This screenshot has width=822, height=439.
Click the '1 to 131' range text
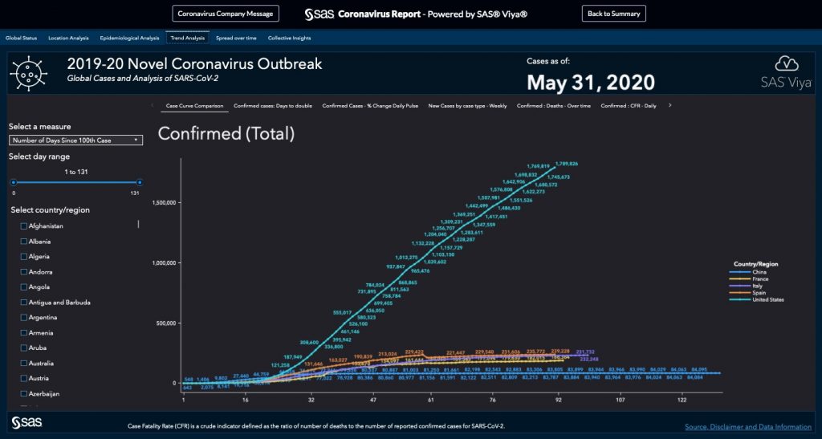coord(76,172)
